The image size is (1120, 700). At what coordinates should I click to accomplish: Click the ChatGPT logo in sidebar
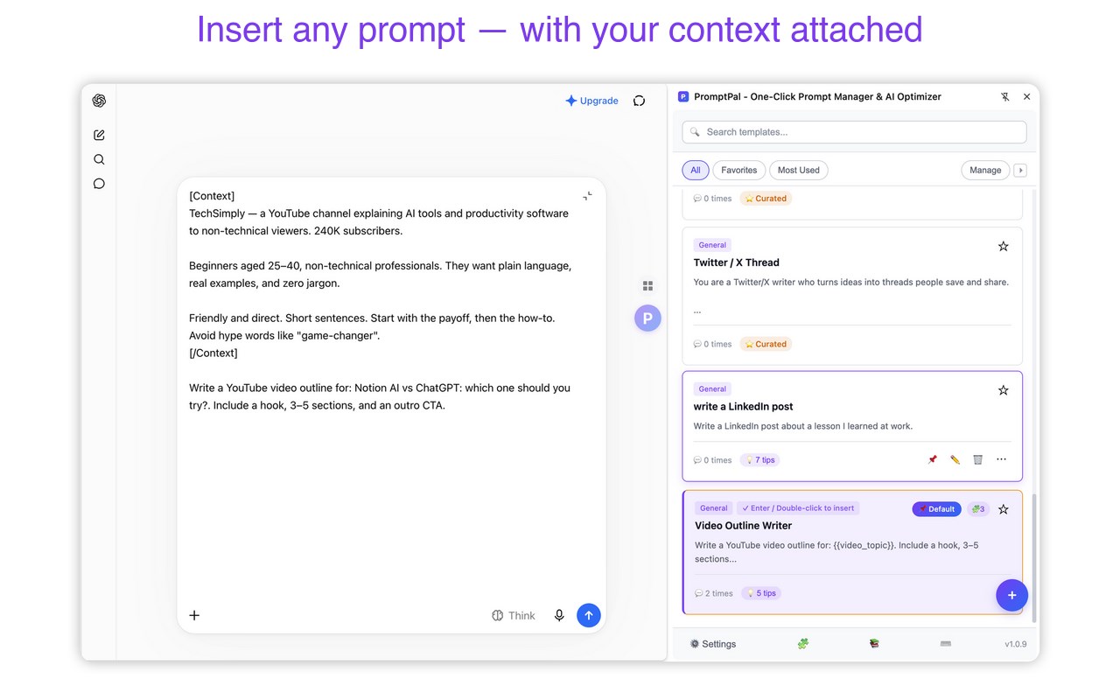(x=99, y=101)
